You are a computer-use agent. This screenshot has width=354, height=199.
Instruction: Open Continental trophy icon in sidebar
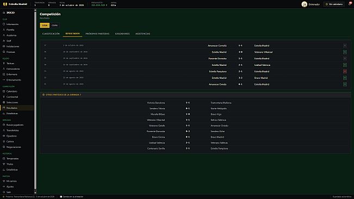4,97
